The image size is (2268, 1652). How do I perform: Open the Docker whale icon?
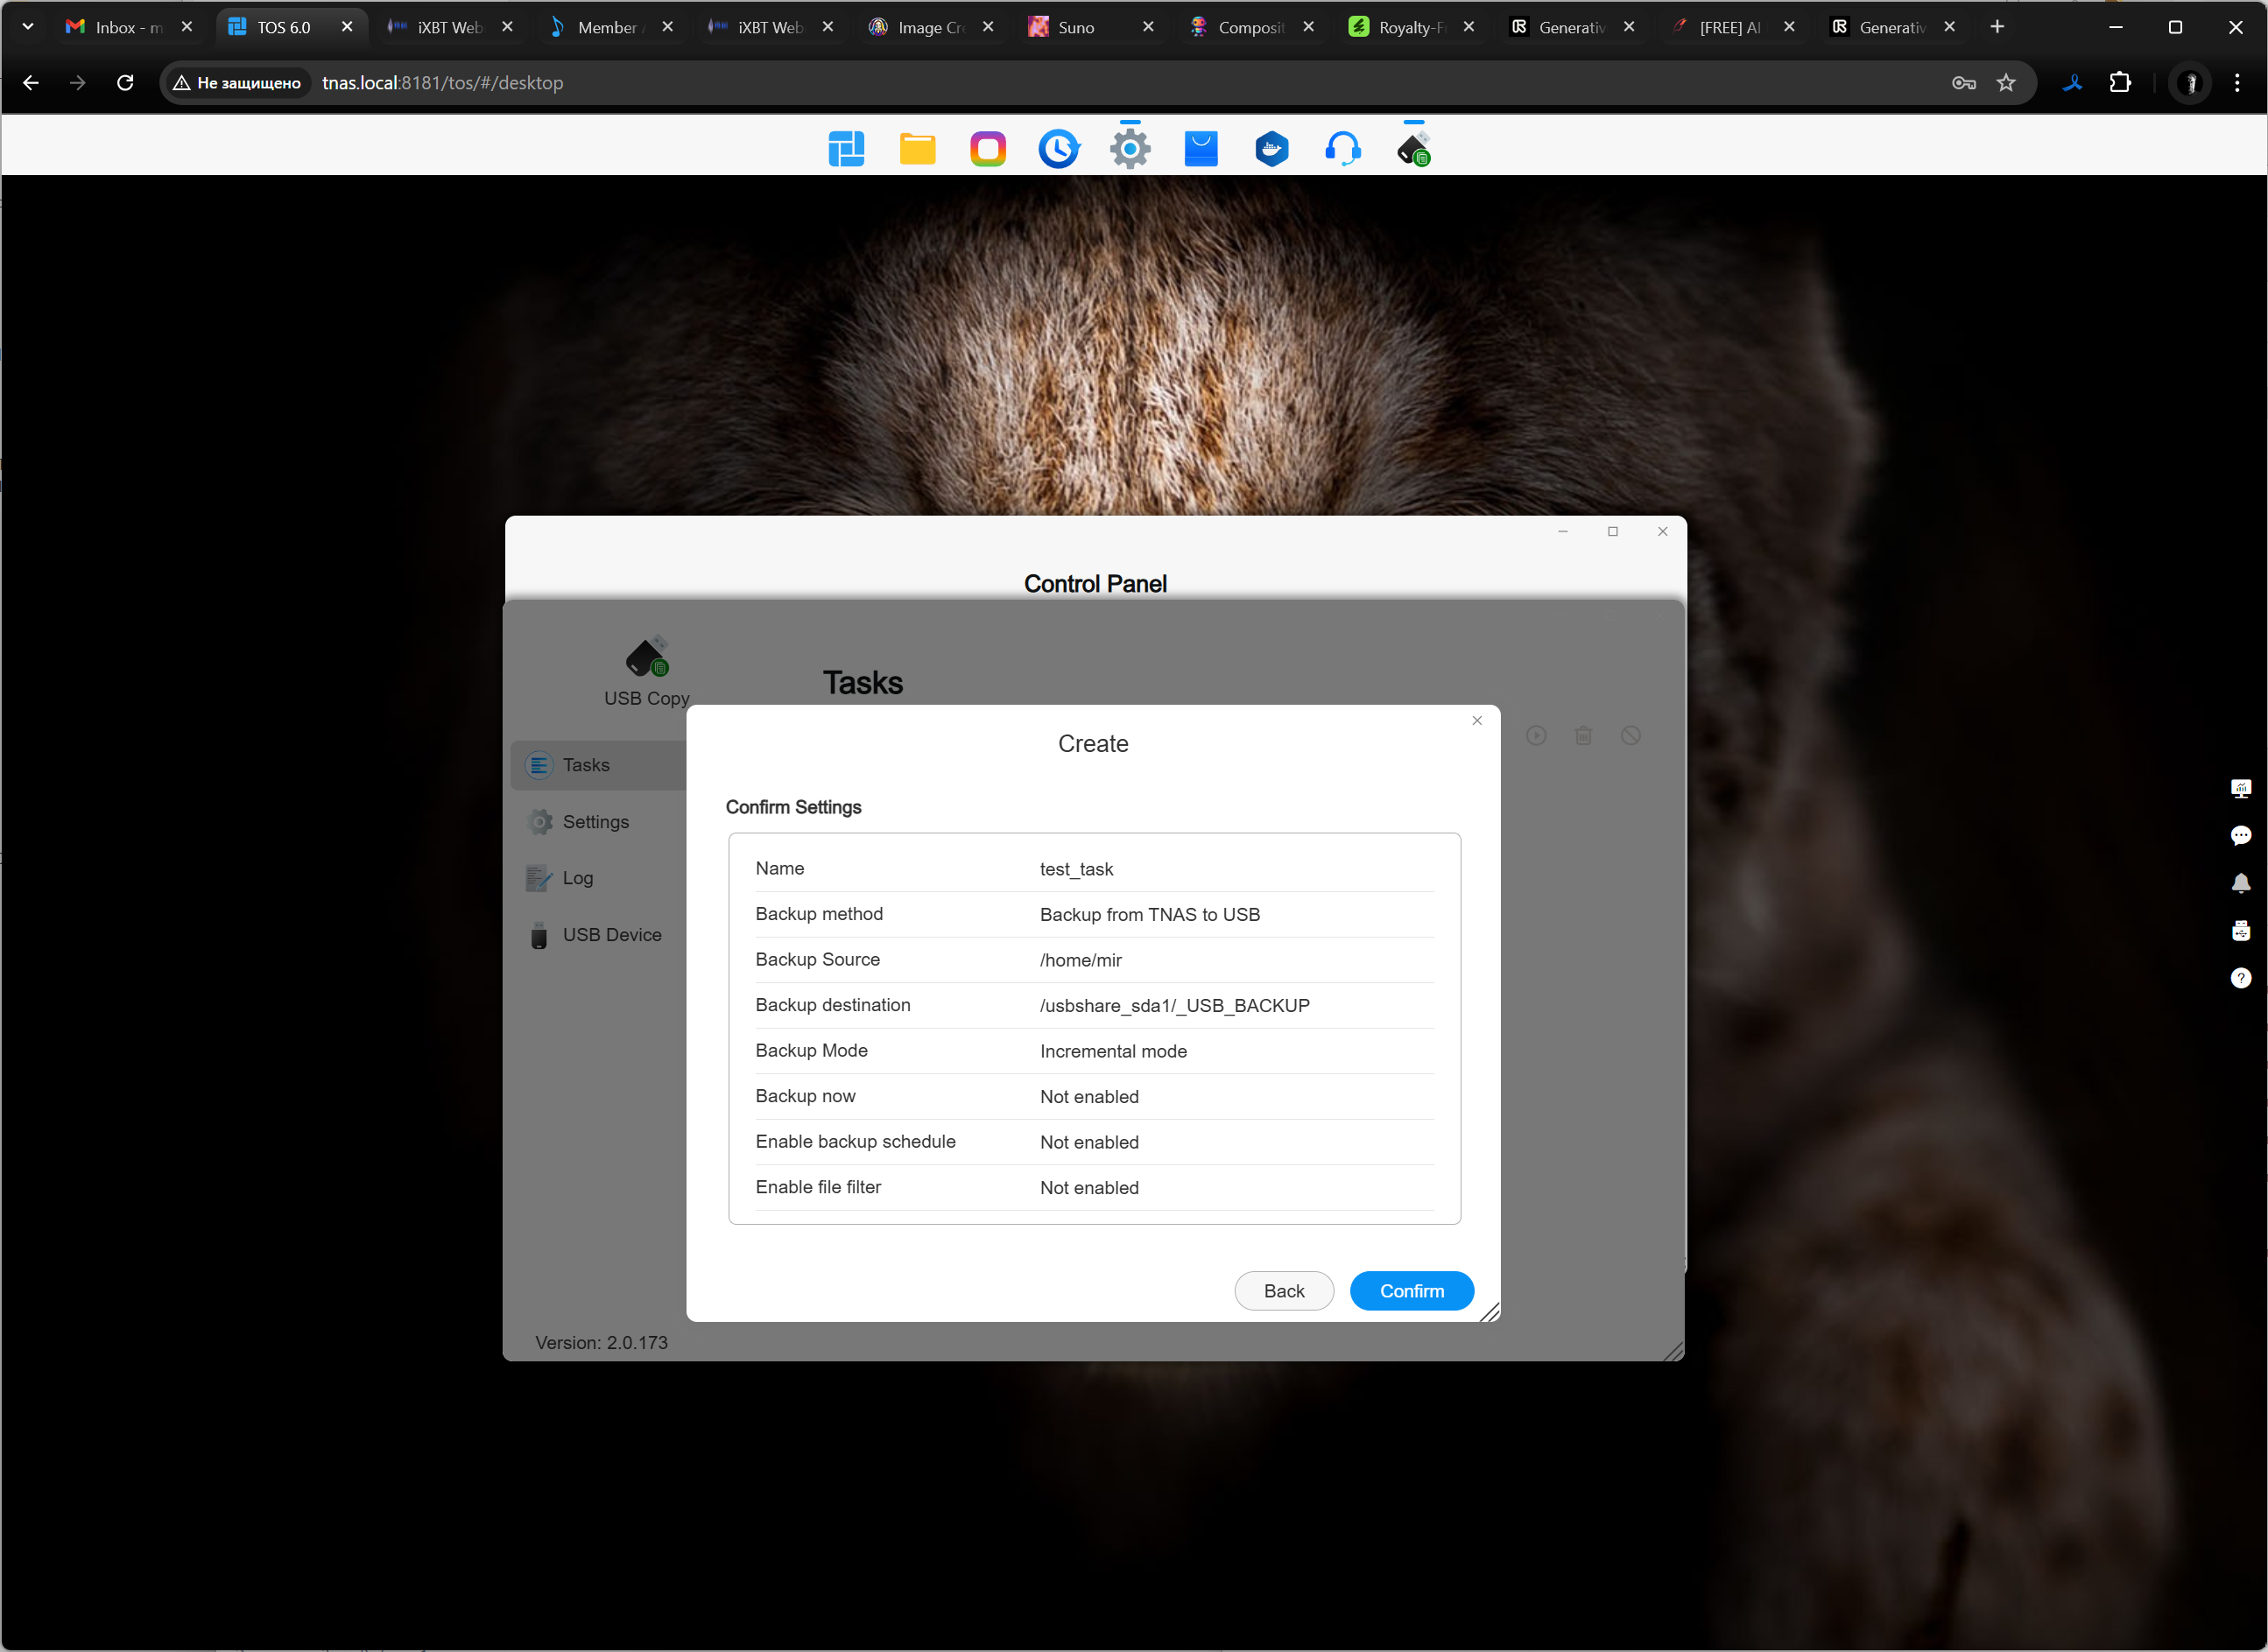1271,149
